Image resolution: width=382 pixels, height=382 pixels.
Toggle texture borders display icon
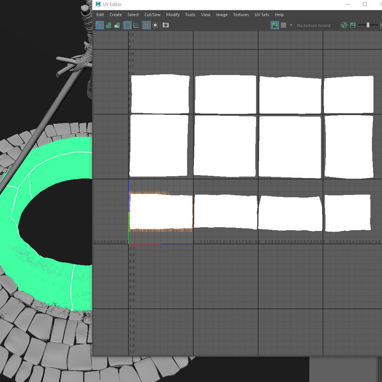[128, 25]
